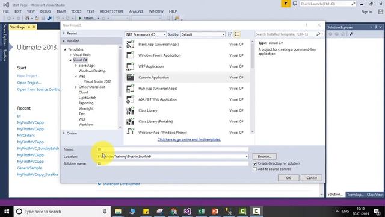Click the go online and find templates link
The image size is (385, 217).
189,139
